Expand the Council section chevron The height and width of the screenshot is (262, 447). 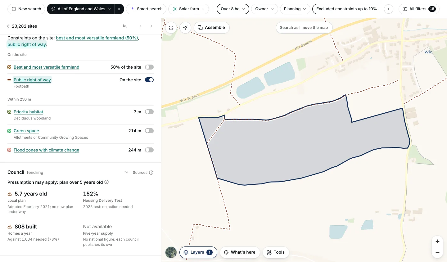point(127,172)
